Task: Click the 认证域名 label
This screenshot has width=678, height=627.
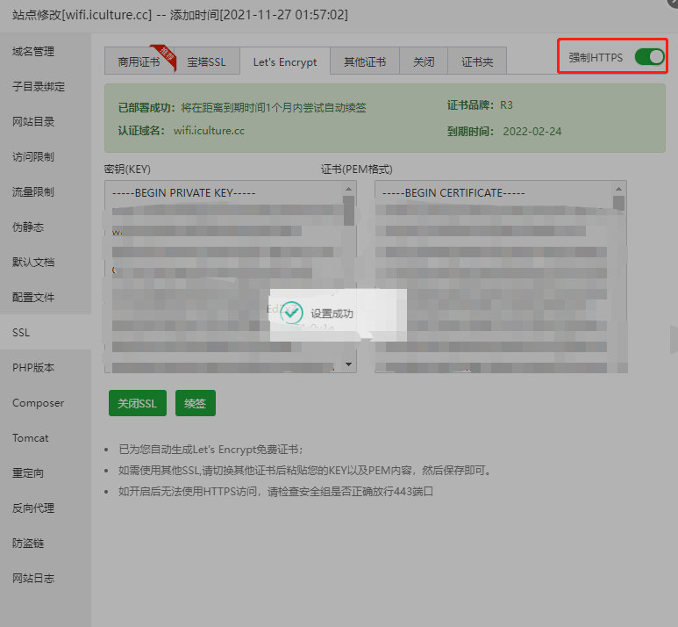Action: 141,131
